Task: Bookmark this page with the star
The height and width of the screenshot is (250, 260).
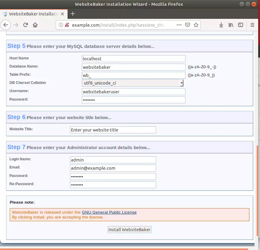Action: (196, 25)
